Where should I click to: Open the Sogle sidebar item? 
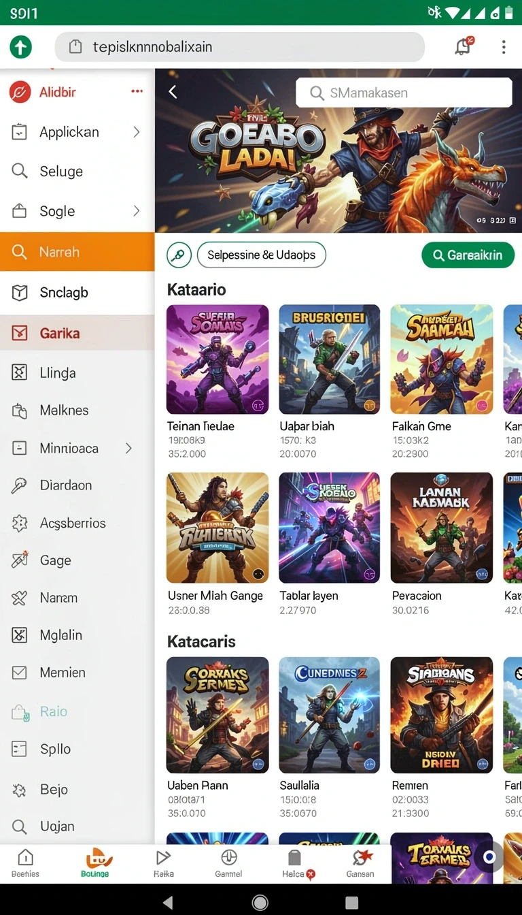coord(77,211)
